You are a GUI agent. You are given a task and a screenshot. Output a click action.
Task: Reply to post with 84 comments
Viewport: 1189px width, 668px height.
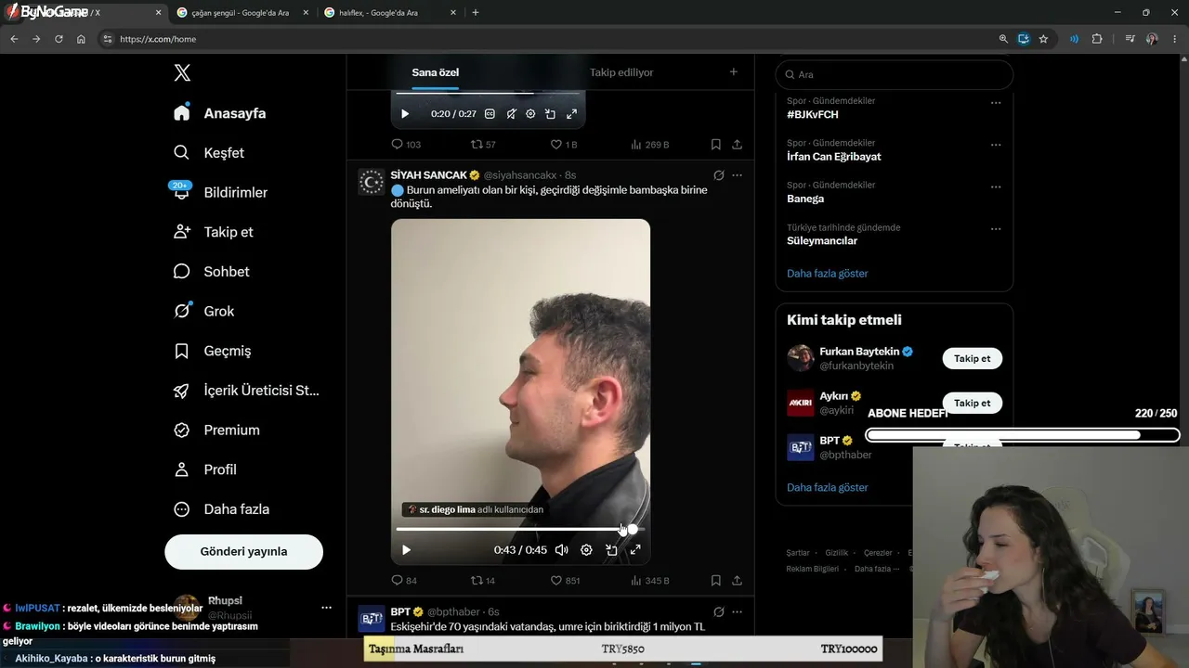404,581
